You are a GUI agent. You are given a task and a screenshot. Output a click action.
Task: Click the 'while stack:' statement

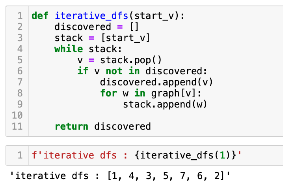click(88, 49)
